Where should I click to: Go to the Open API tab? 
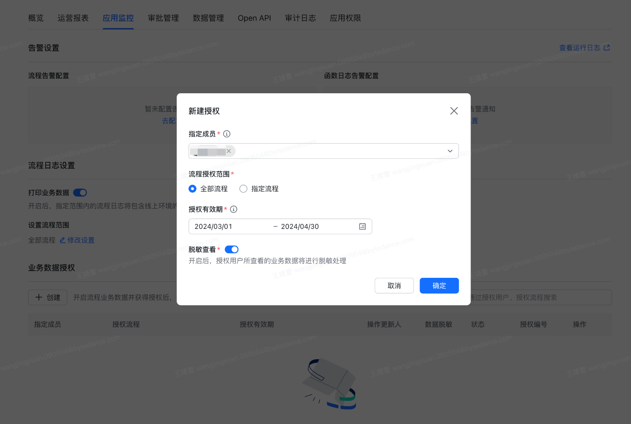point(254,18)
